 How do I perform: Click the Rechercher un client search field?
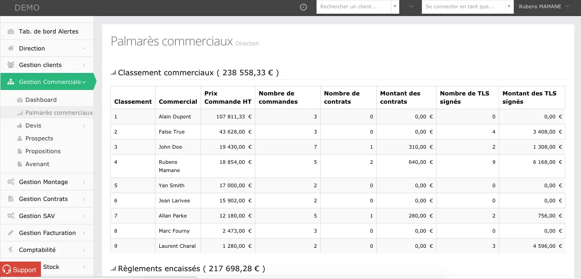pyautogui.click(x=354, y=7)
